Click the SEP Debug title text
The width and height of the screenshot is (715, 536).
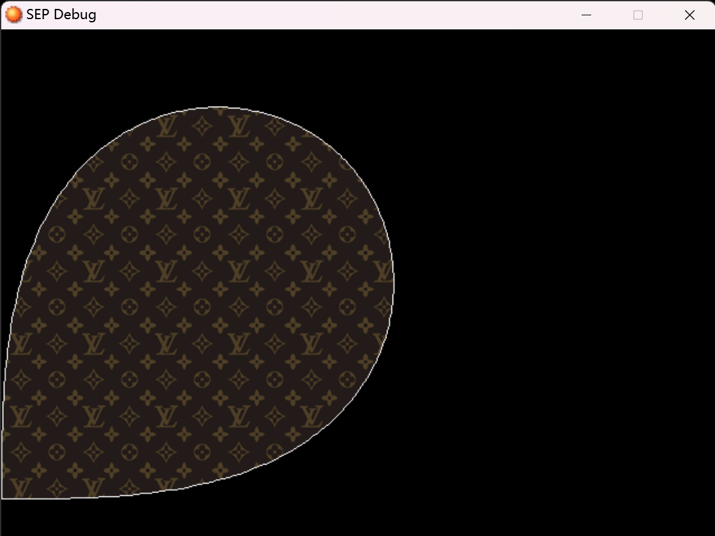61,15
